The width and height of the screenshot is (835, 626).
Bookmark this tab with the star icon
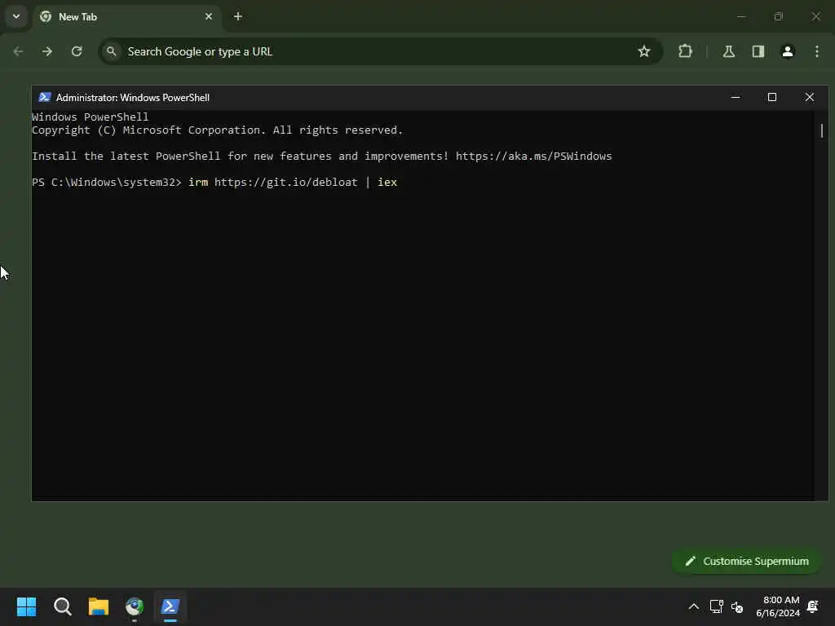coord(644,51)
